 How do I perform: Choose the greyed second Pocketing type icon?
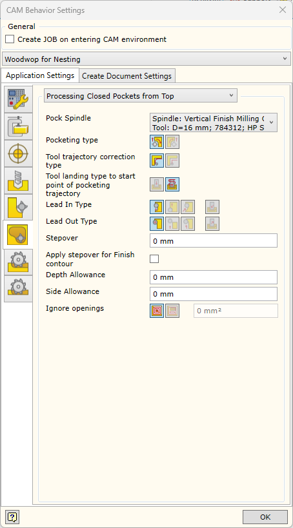coord(172,142)
